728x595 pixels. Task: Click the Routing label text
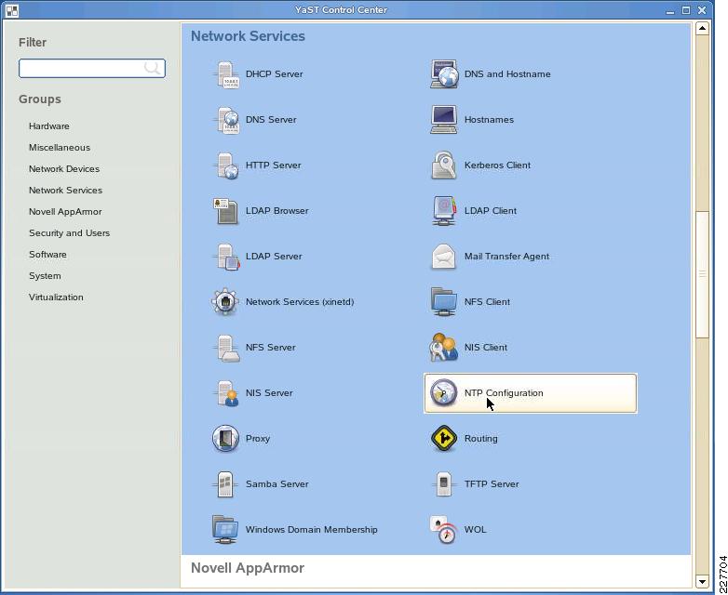click(481, 438)
